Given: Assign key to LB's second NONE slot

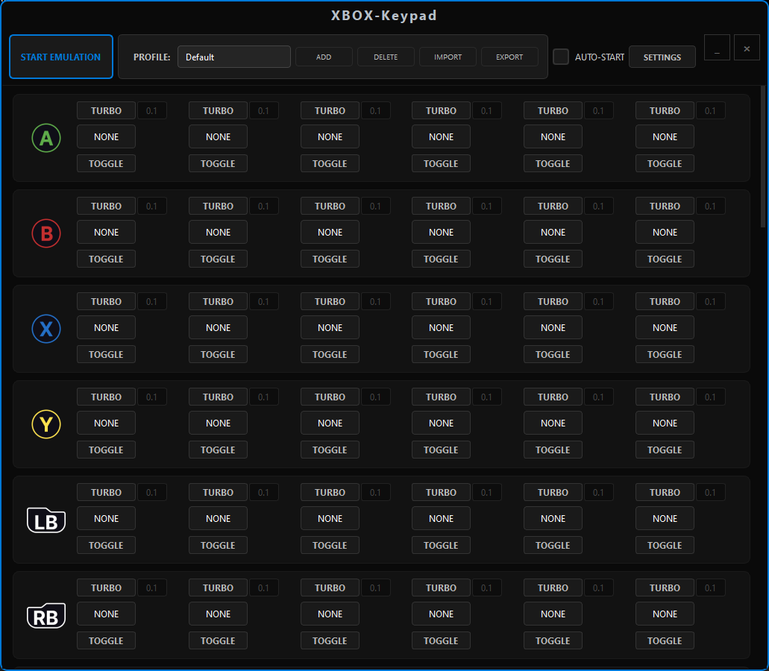Looking at the screenshot, I should 218,519.
